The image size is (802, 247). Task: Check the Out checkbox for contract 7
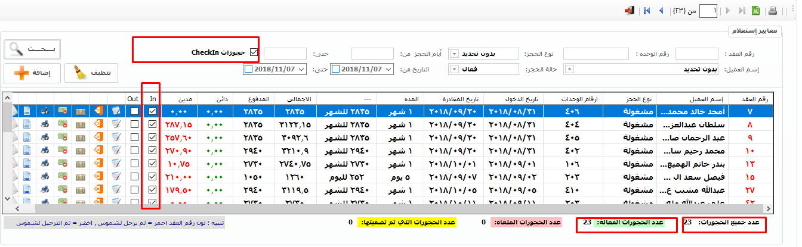coord(135,111)
